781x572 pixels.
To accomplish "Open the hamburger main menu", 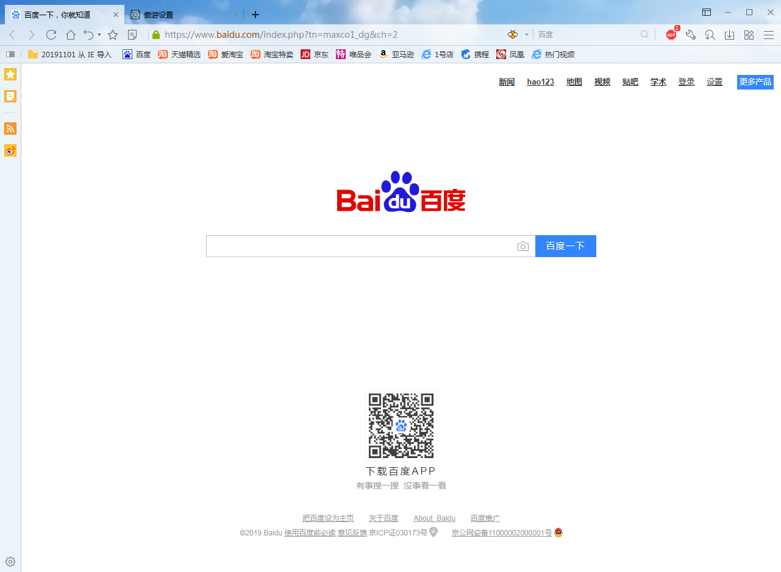I will point(769,34).
